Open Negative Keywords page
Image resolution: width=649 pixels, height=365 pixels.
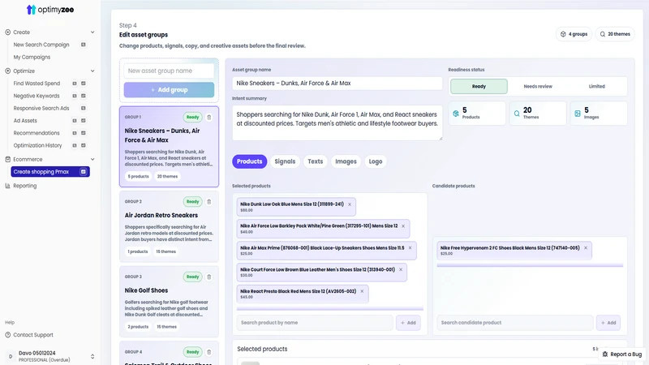tap(37, 96)
